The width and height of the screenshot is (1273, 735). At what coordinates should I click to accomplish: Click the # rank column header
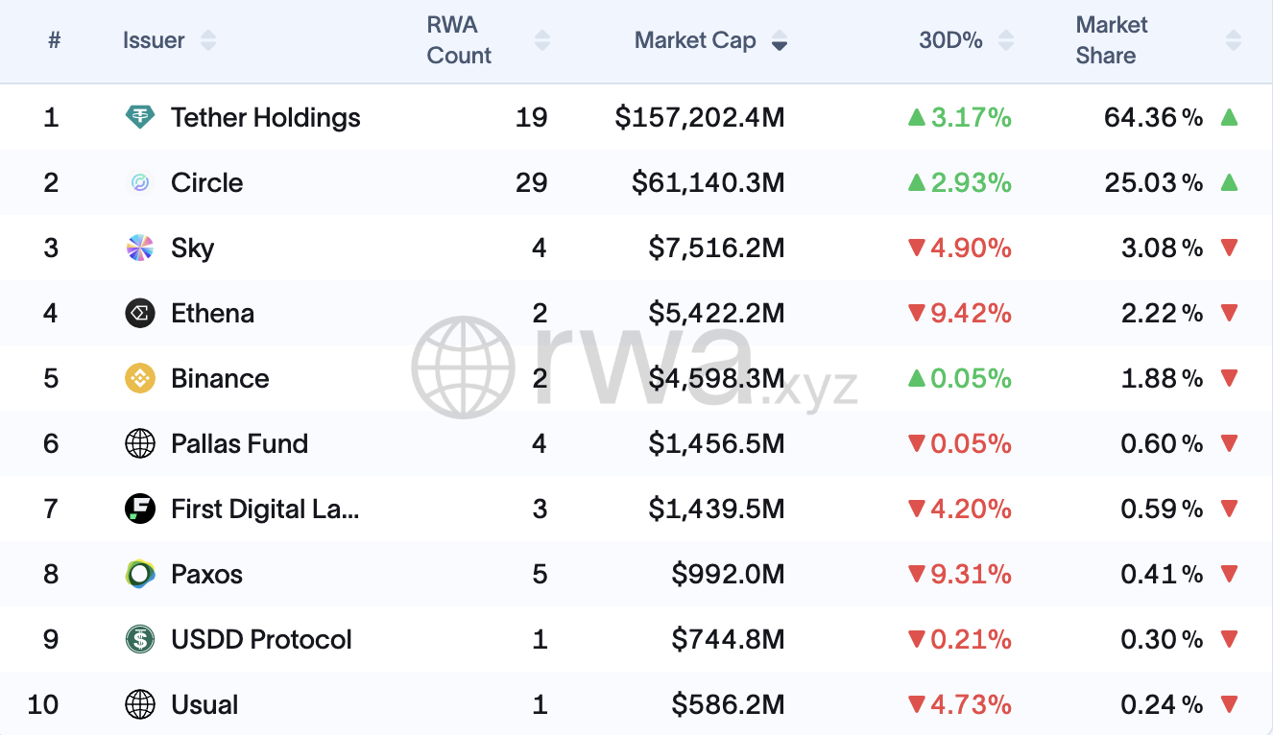pos(55,40)
